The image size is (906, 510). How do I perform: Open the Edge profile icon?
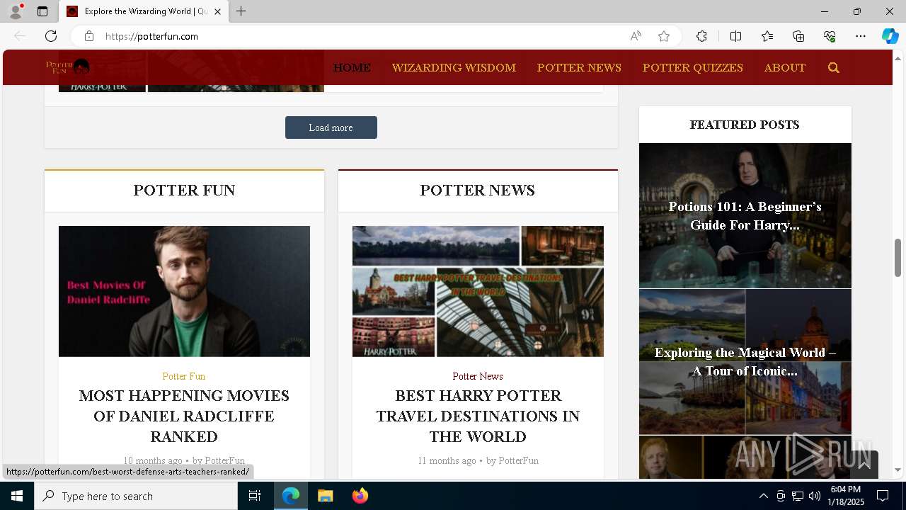click(x=16, y=11)
